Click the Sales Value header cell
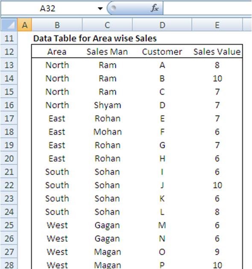The height and width of the screenshot is (269, 252). [x=217, y=52]
